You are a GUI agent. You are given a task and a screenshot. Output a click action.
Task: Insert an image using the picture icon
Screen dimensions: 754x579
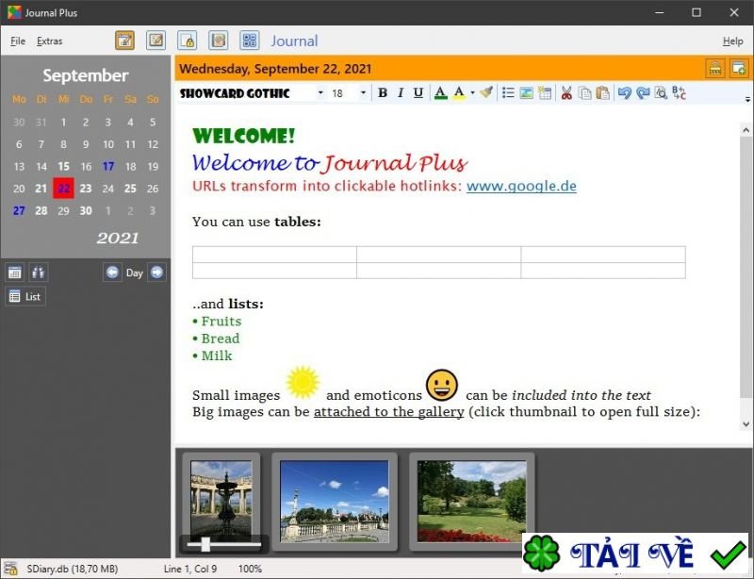(526, 92)
